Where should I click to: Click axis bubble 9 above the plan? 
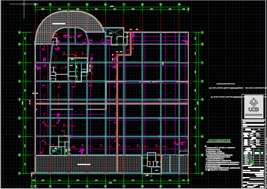point(161,4)
